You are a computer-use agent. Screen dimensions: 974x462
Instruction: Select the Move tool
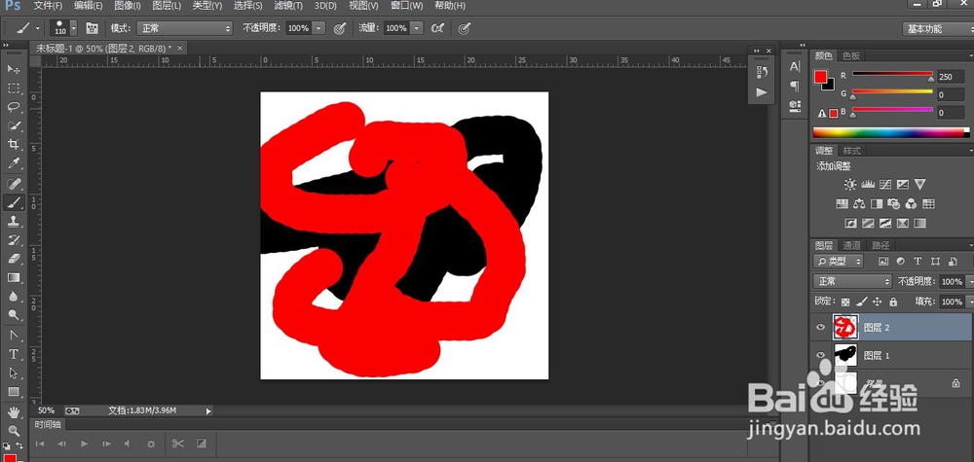click(14, 69)
